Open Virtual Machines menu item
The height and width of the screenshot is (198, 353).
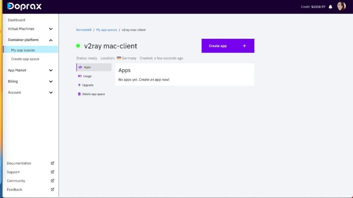coord(21,29)
